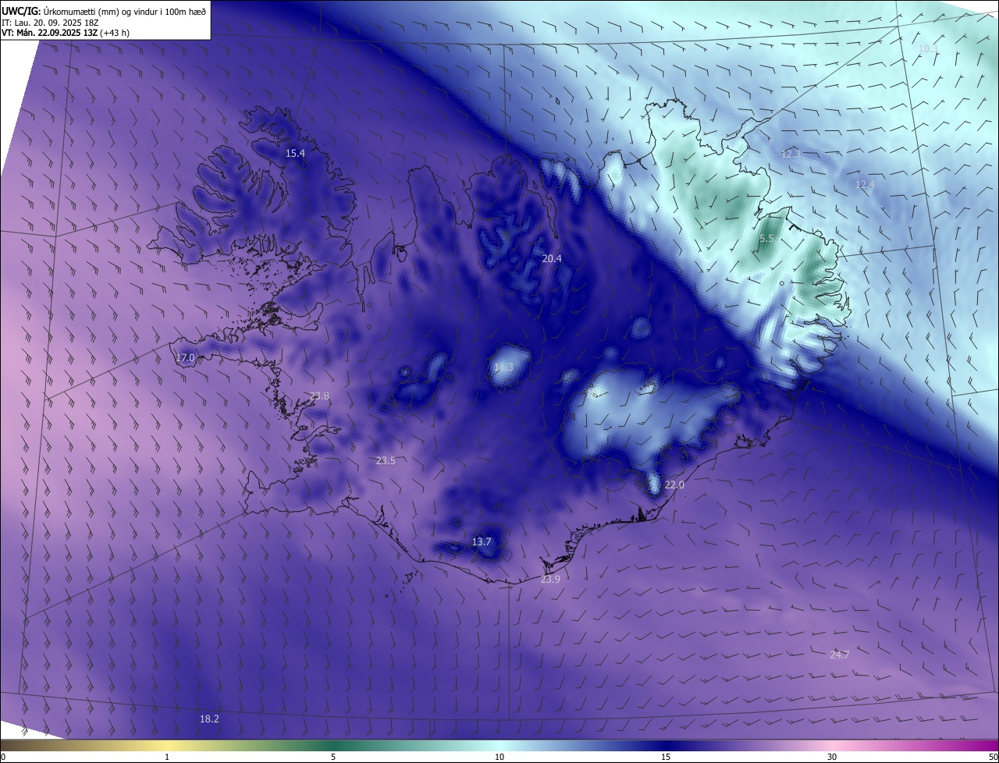Click the '0' tick label of the color scale
Viewport: 999px width, 763px height.
tap(3, 757)
